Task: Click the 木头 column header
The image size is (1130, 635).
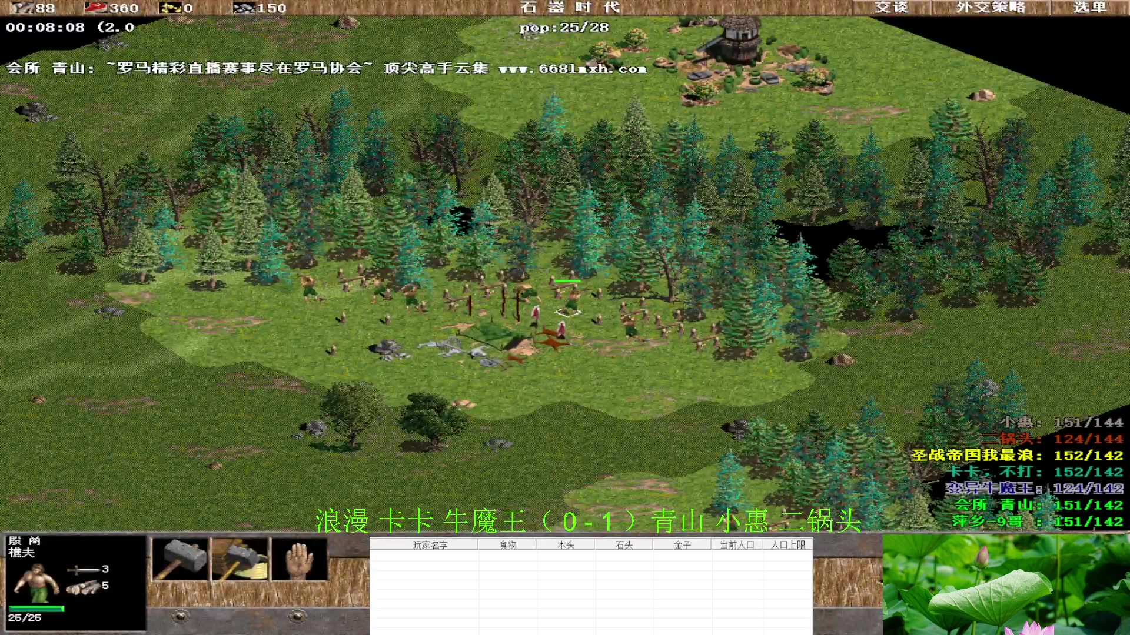Action: tap(566, 545)
